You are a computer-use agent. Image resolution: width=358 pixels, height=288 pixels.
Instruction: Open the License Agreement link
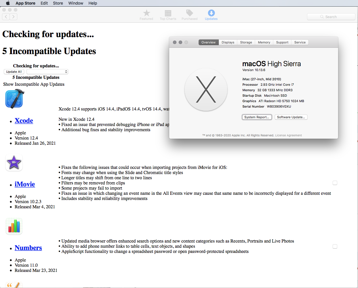[289, 135]
